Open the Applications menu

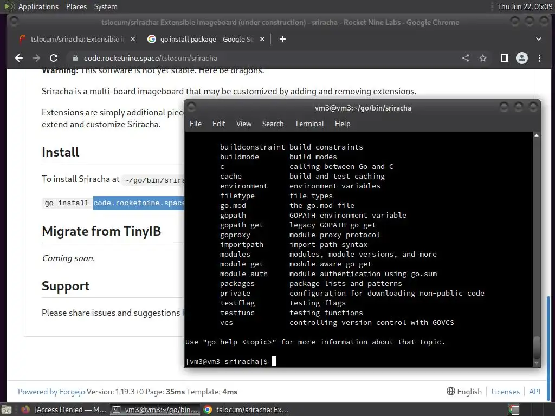(38, 6)
